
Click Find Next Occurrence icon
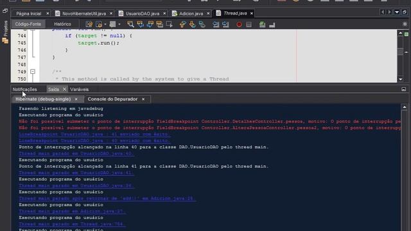pyautogui.click(x=150, y=24)
